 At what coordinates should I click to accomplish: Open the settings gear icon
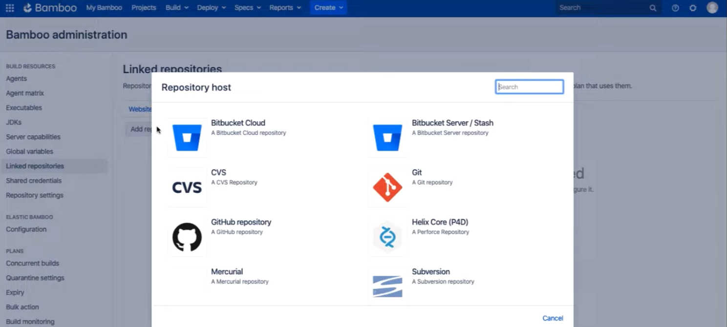(693, 7)
